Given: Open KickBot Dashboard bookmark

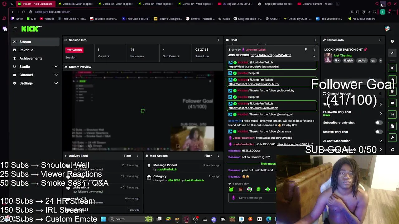Looking at the screenshot, I should click(362, 19).
